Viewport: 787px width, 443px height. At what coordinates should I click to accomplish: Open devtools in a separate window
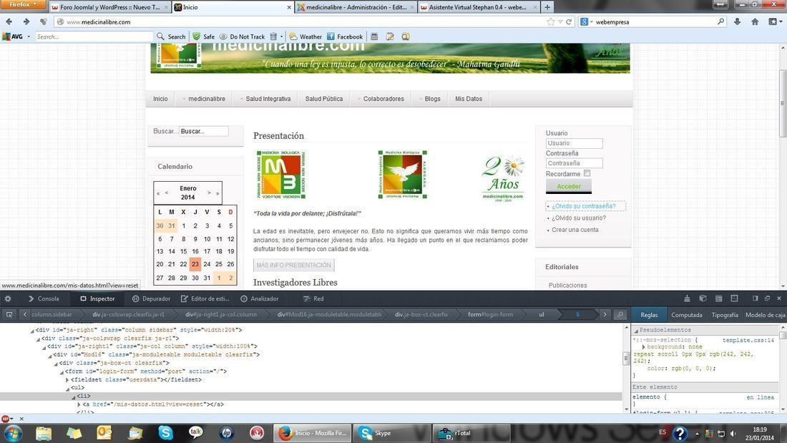click(x=768, y=298)
